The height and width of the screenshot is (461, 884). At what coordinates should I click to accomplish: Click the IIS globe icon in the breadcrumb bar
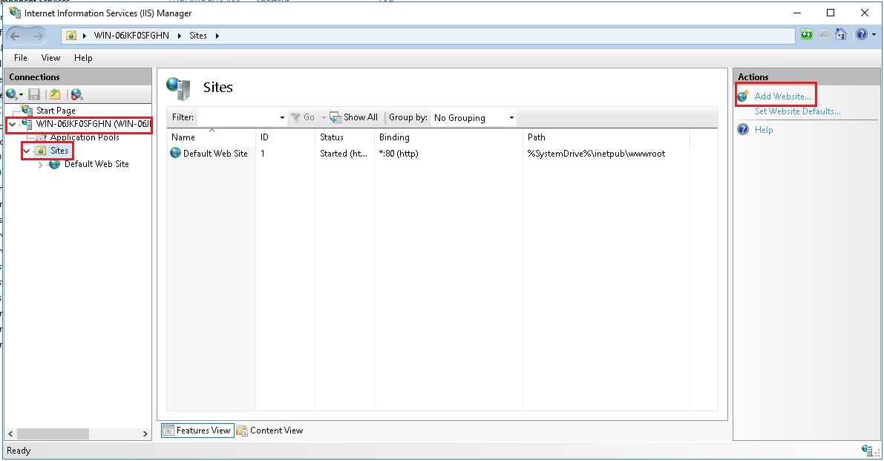click(71, 35)
